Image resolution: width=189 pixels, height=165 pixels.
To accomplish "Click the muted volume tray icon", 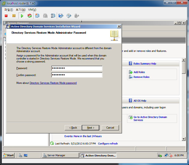I will coord(170,155).
